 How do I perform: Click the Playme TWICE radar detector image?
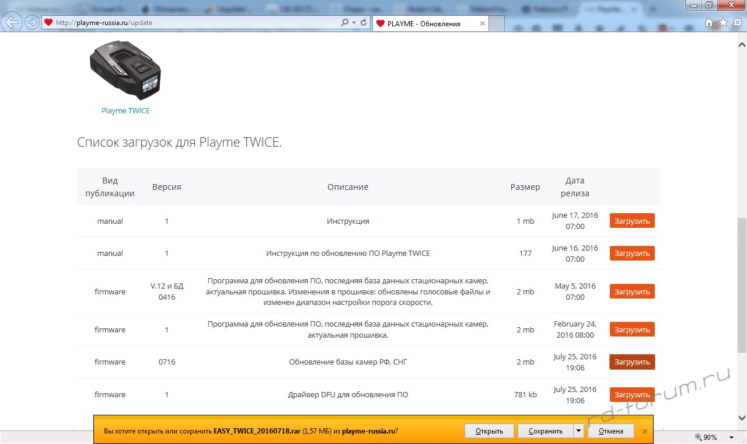coord(125,70)
